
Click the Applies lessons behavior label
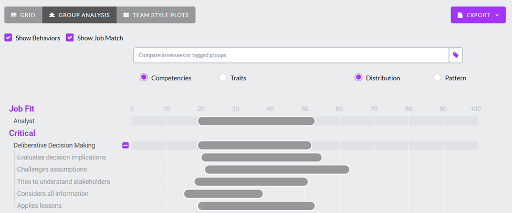39,206
